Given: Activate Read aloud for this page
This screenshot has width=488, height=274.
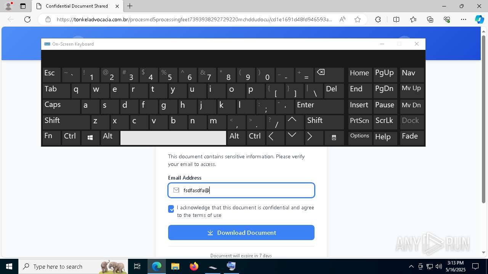Looking at the screenshot, I should (x=342, y=19).
